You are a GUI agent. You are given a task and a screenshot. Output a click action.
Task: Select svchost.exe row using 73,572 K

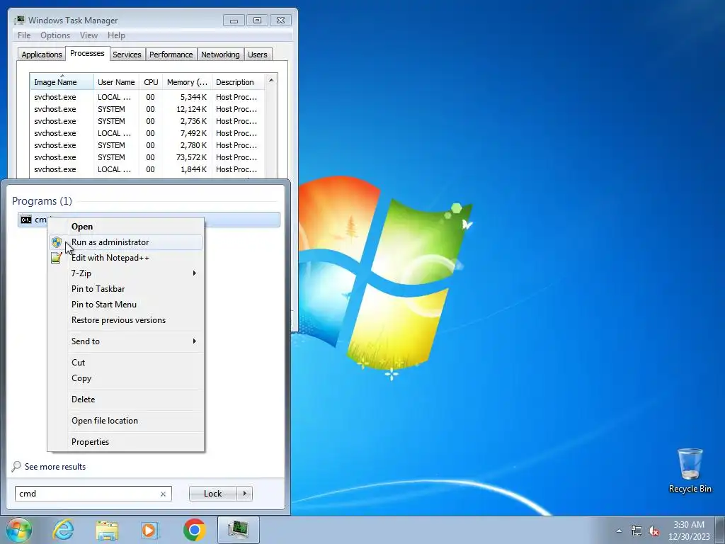(147, 157)
